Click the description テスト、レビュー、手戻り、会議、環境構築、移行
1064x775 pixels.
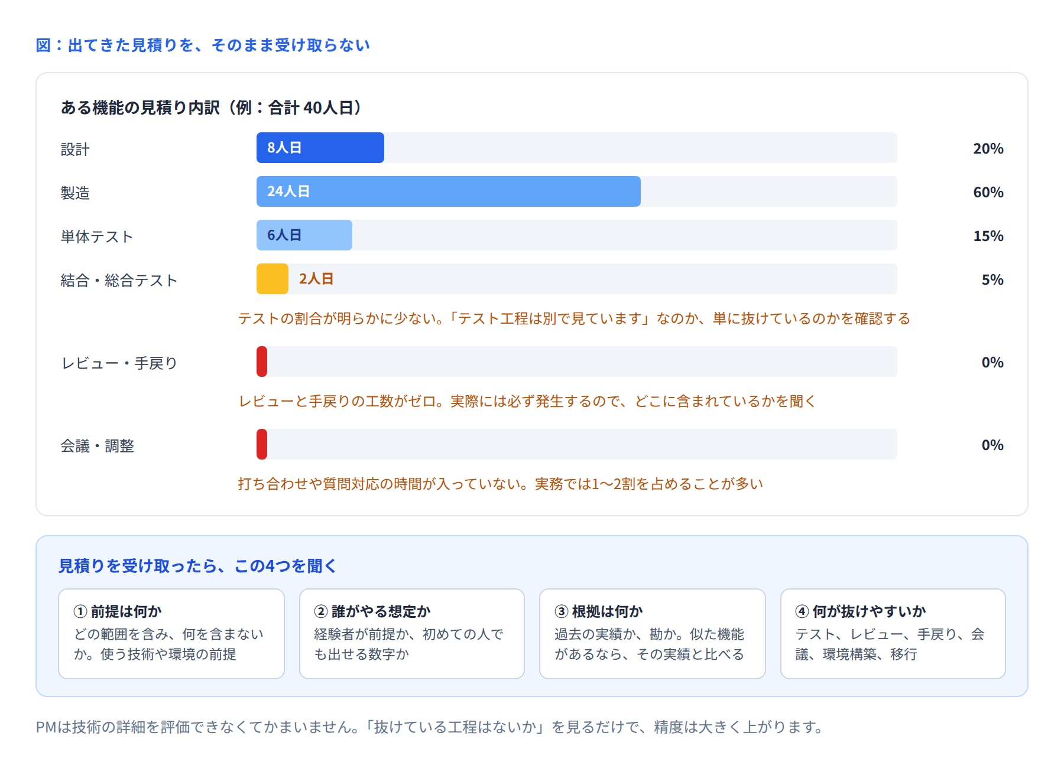click(x=890, y=644)
